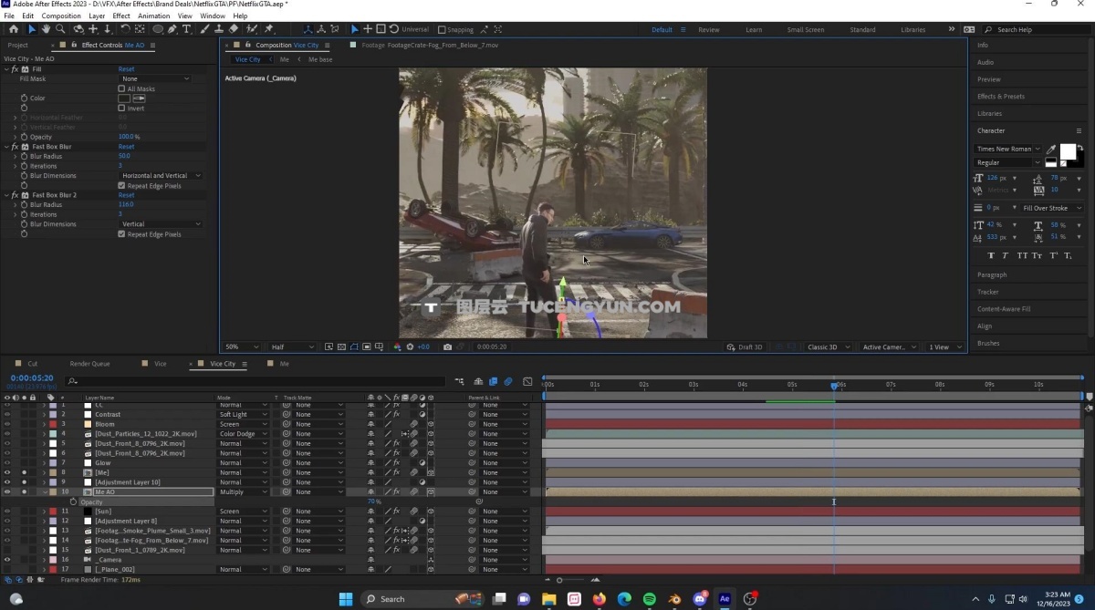Select the Clone Stamp tool
The height and width of the screenshot is (610, 1095).
[219, 29]
